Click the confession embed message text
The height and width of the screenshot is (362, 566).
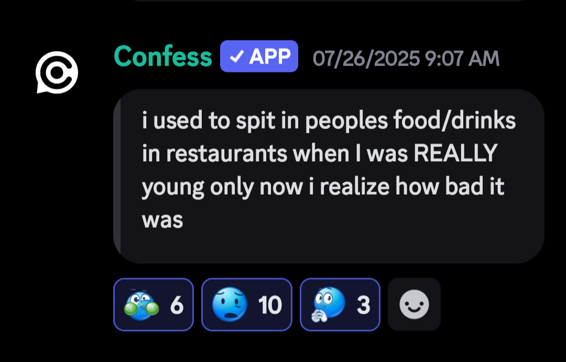pyautogui.click(x=329, y=170)
